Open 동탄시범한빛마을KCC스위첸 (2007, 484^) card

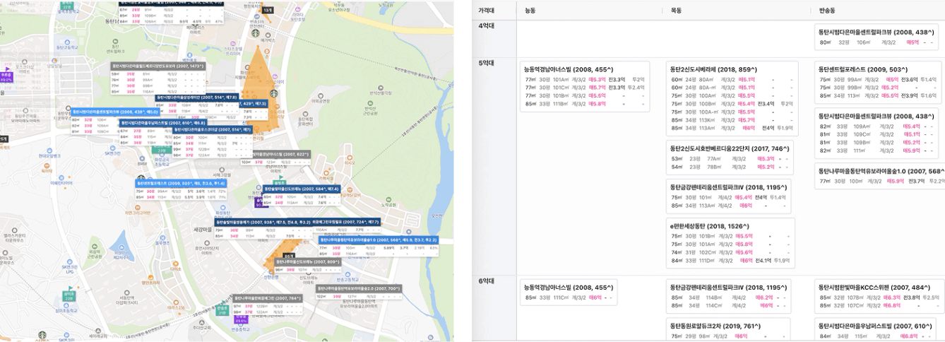coord(878,295)
